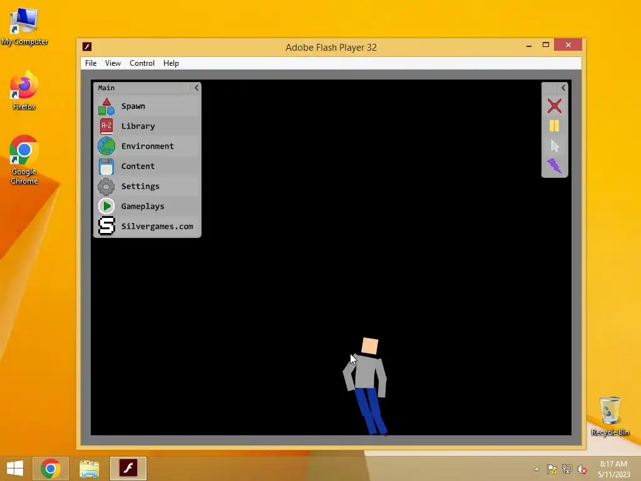Image resolution: width=641 pixels, height=481 pixels.
Task: Click the Action Center flag tray icon
Action: [x=552, y=469]
